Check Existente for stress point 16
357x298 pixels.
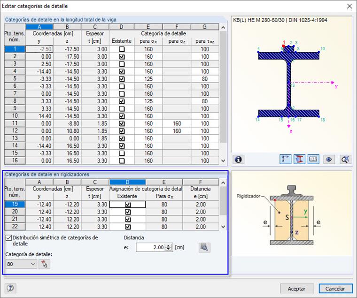tap(122, 160)
